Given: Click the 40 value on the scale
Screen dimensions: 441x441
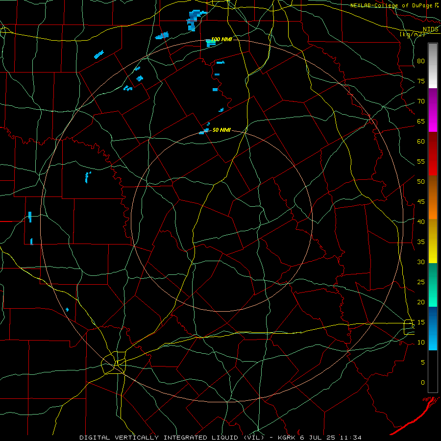Looking at the screenshot, I should click(x=421, y=221).
